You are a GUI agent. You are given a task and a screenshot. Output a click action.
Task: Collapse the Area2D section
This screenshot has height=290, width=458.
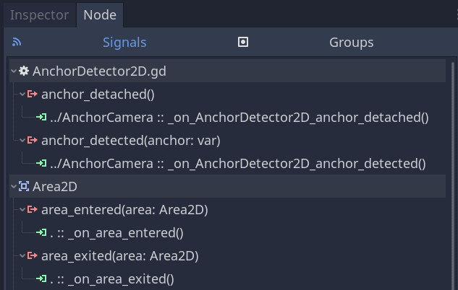14,186
